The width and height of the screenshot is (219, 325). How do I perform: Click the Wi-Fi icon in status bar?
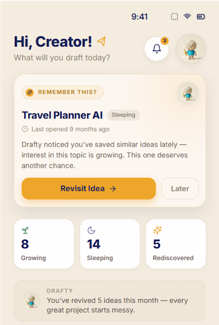pos(187,16)
